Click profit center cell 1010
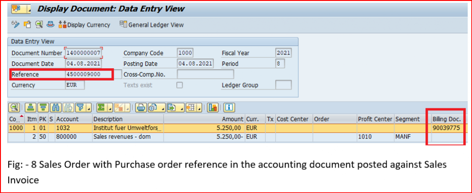Screen dimensions: 472x193 tap(375, 137)
